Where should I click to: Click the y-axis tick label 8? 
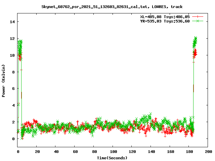(x=13, y=72)
